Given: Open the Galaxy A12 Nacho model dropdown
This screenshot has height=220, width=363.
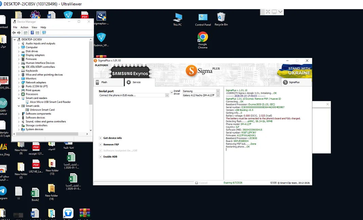Looking at the screenshot, I should click(x=218, y=95).
